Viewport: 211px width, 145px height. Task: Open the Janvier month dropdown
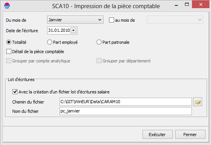point(75,20)
